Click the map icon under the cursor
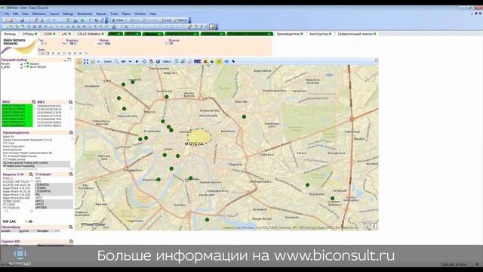 pyautogui.click(x=205, y=62)
